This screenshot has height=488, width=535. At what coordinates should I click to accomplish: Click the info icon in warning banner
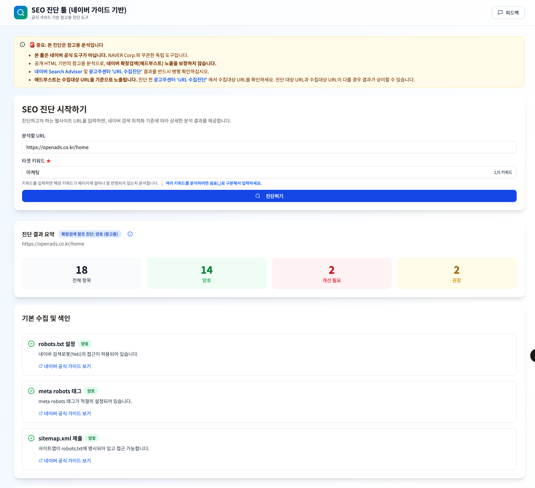(x=22, y=44)
